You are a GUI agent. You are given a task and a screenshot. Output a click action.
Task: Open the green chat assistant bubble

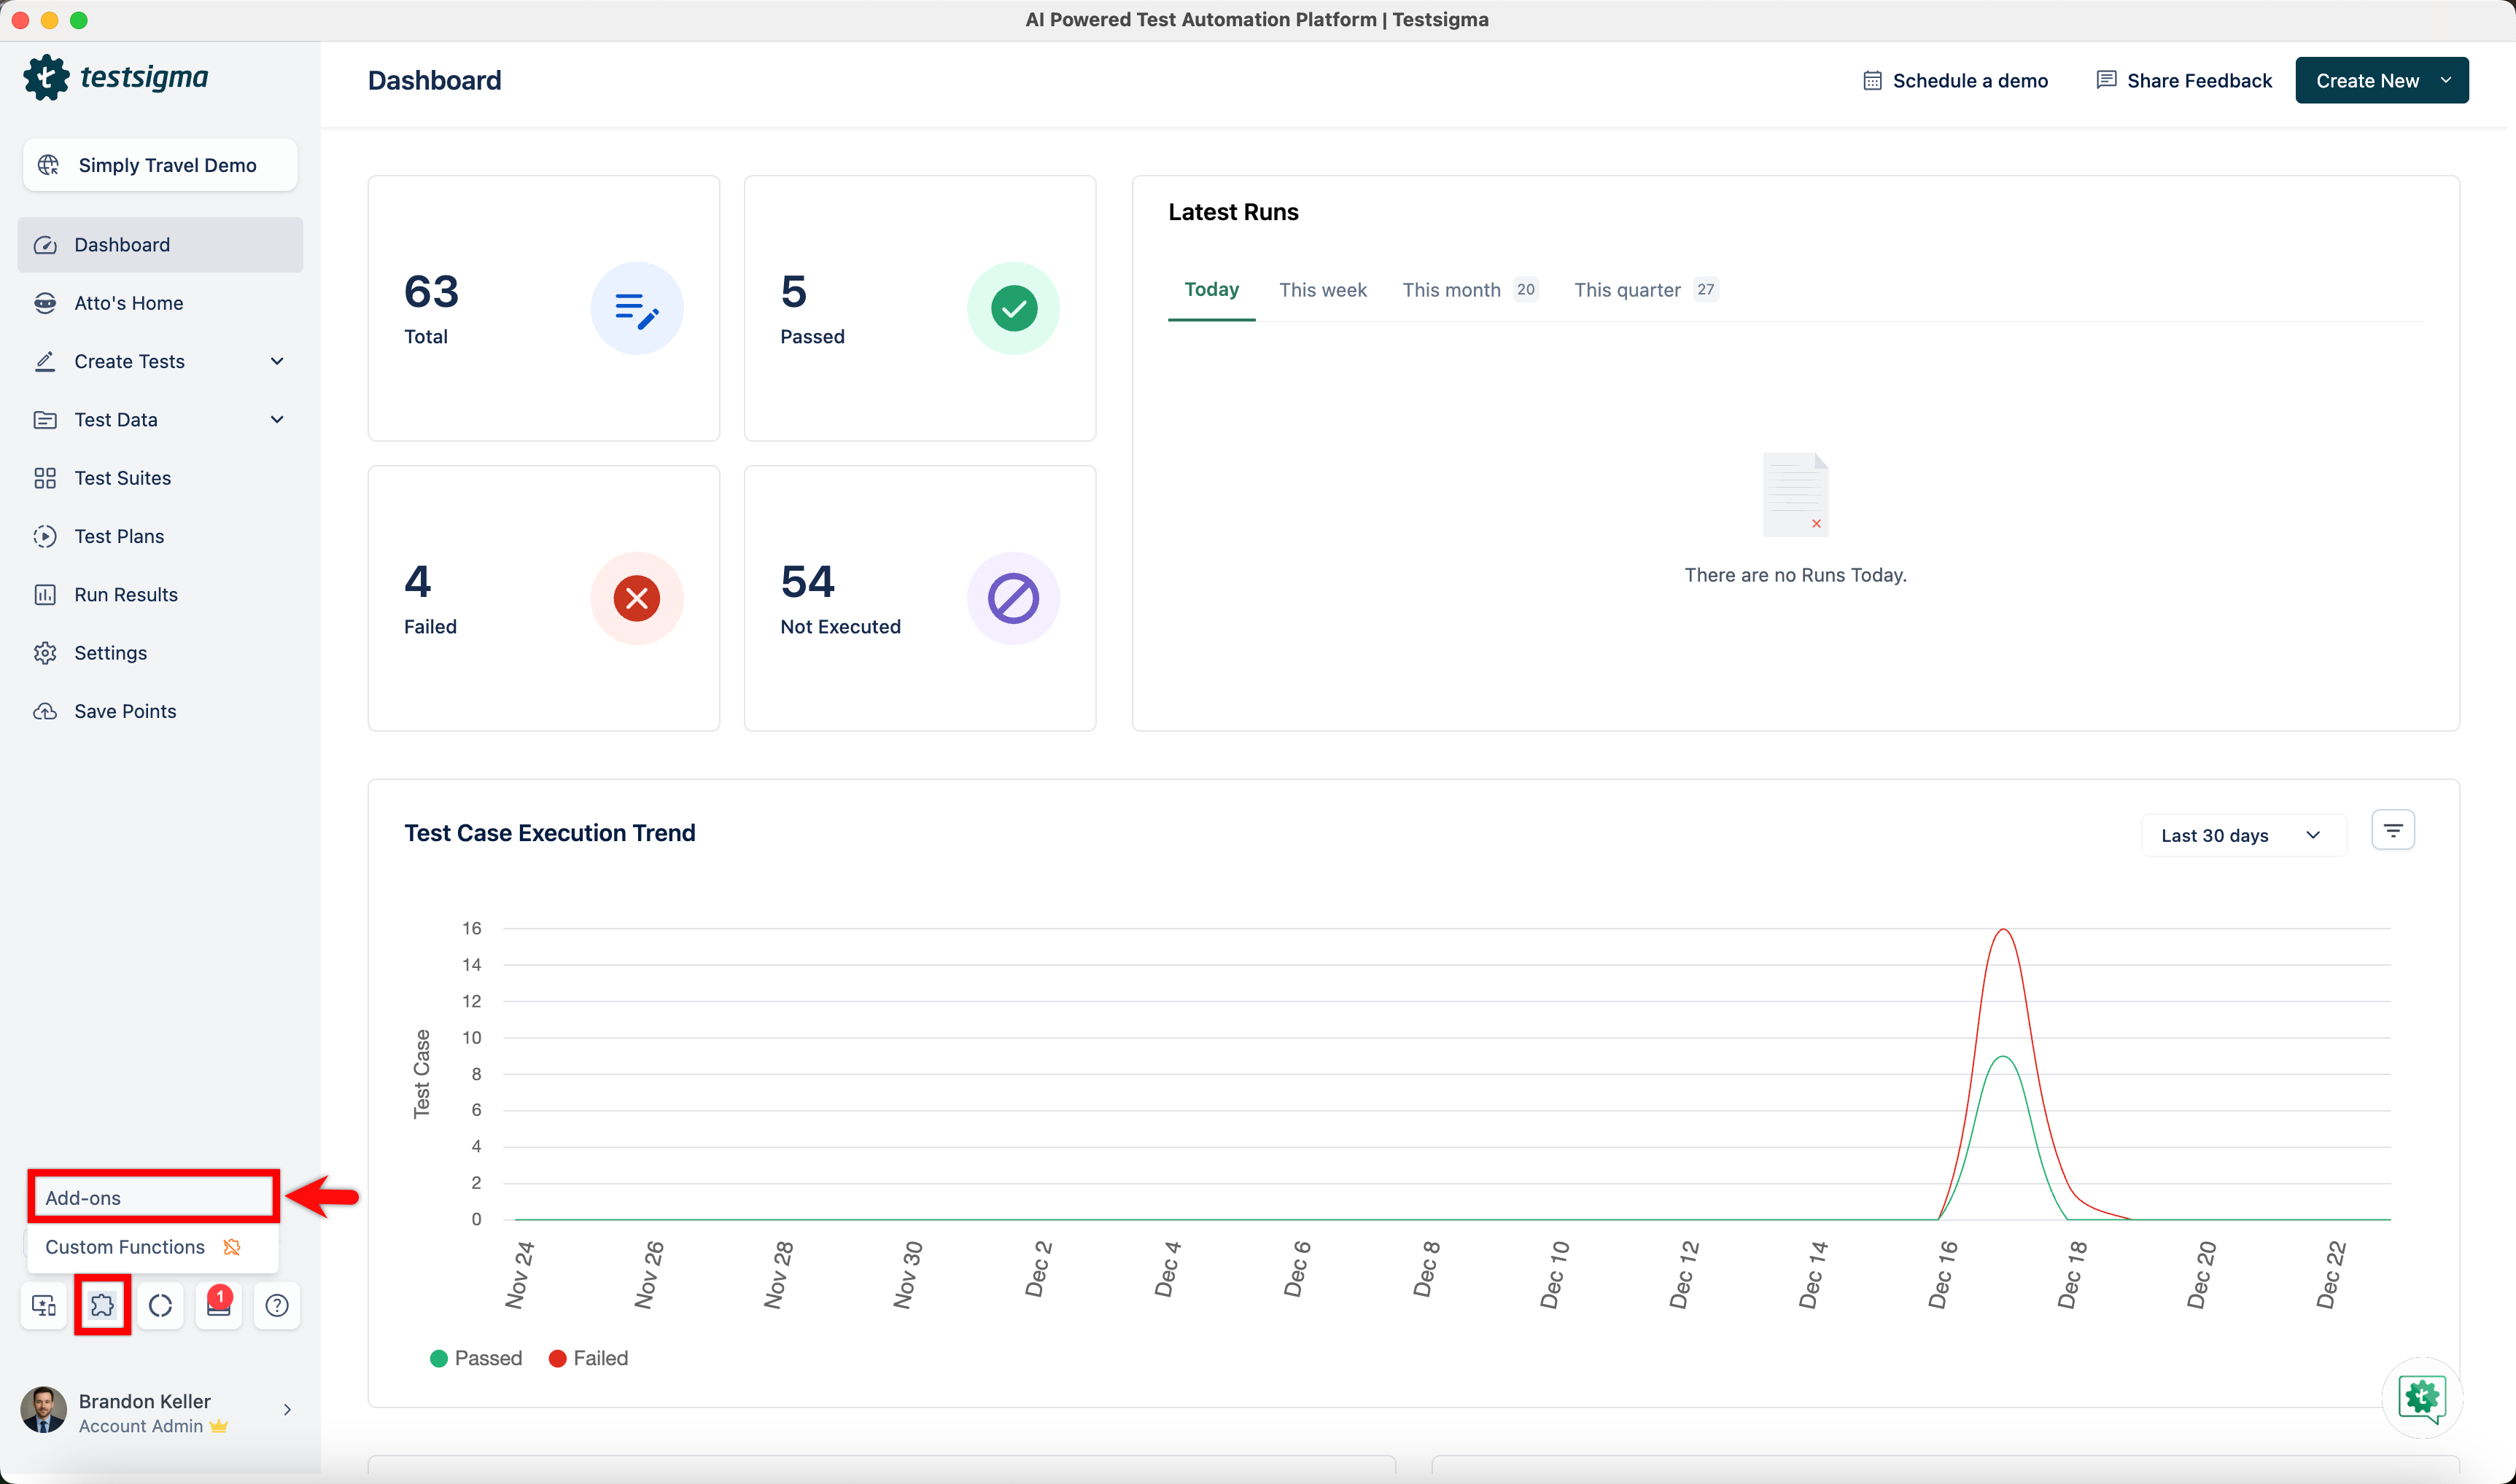(2421, 1397)
